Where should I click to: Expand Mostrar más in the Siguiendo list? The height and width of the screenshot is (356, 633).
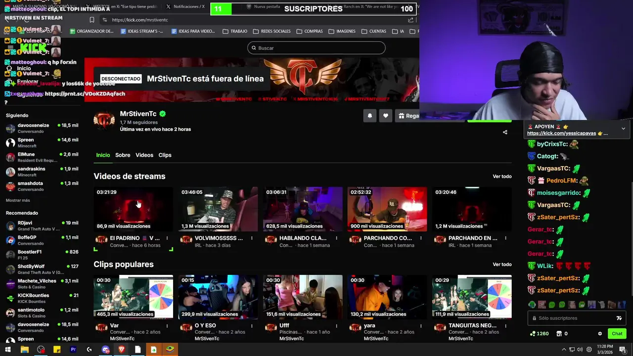click(x=18, y=200)
